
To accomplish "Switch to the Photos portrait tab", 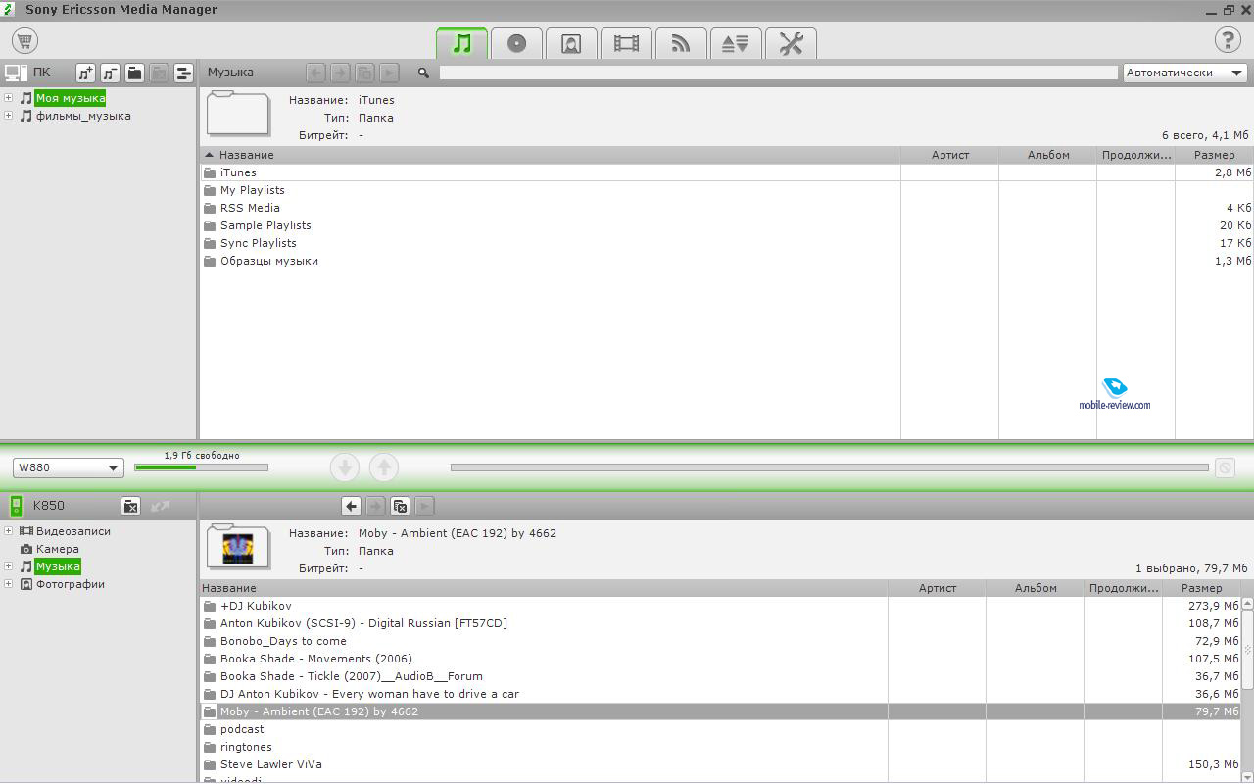I will click(x=571, y=43).
